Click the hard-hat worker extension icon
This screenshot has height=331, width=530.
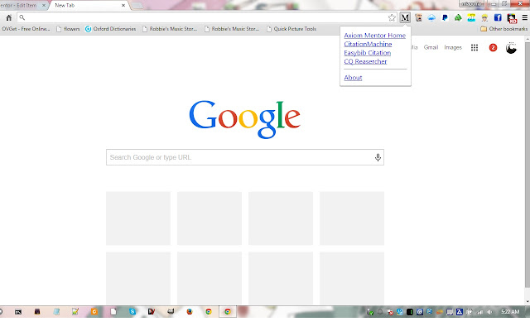484,18
